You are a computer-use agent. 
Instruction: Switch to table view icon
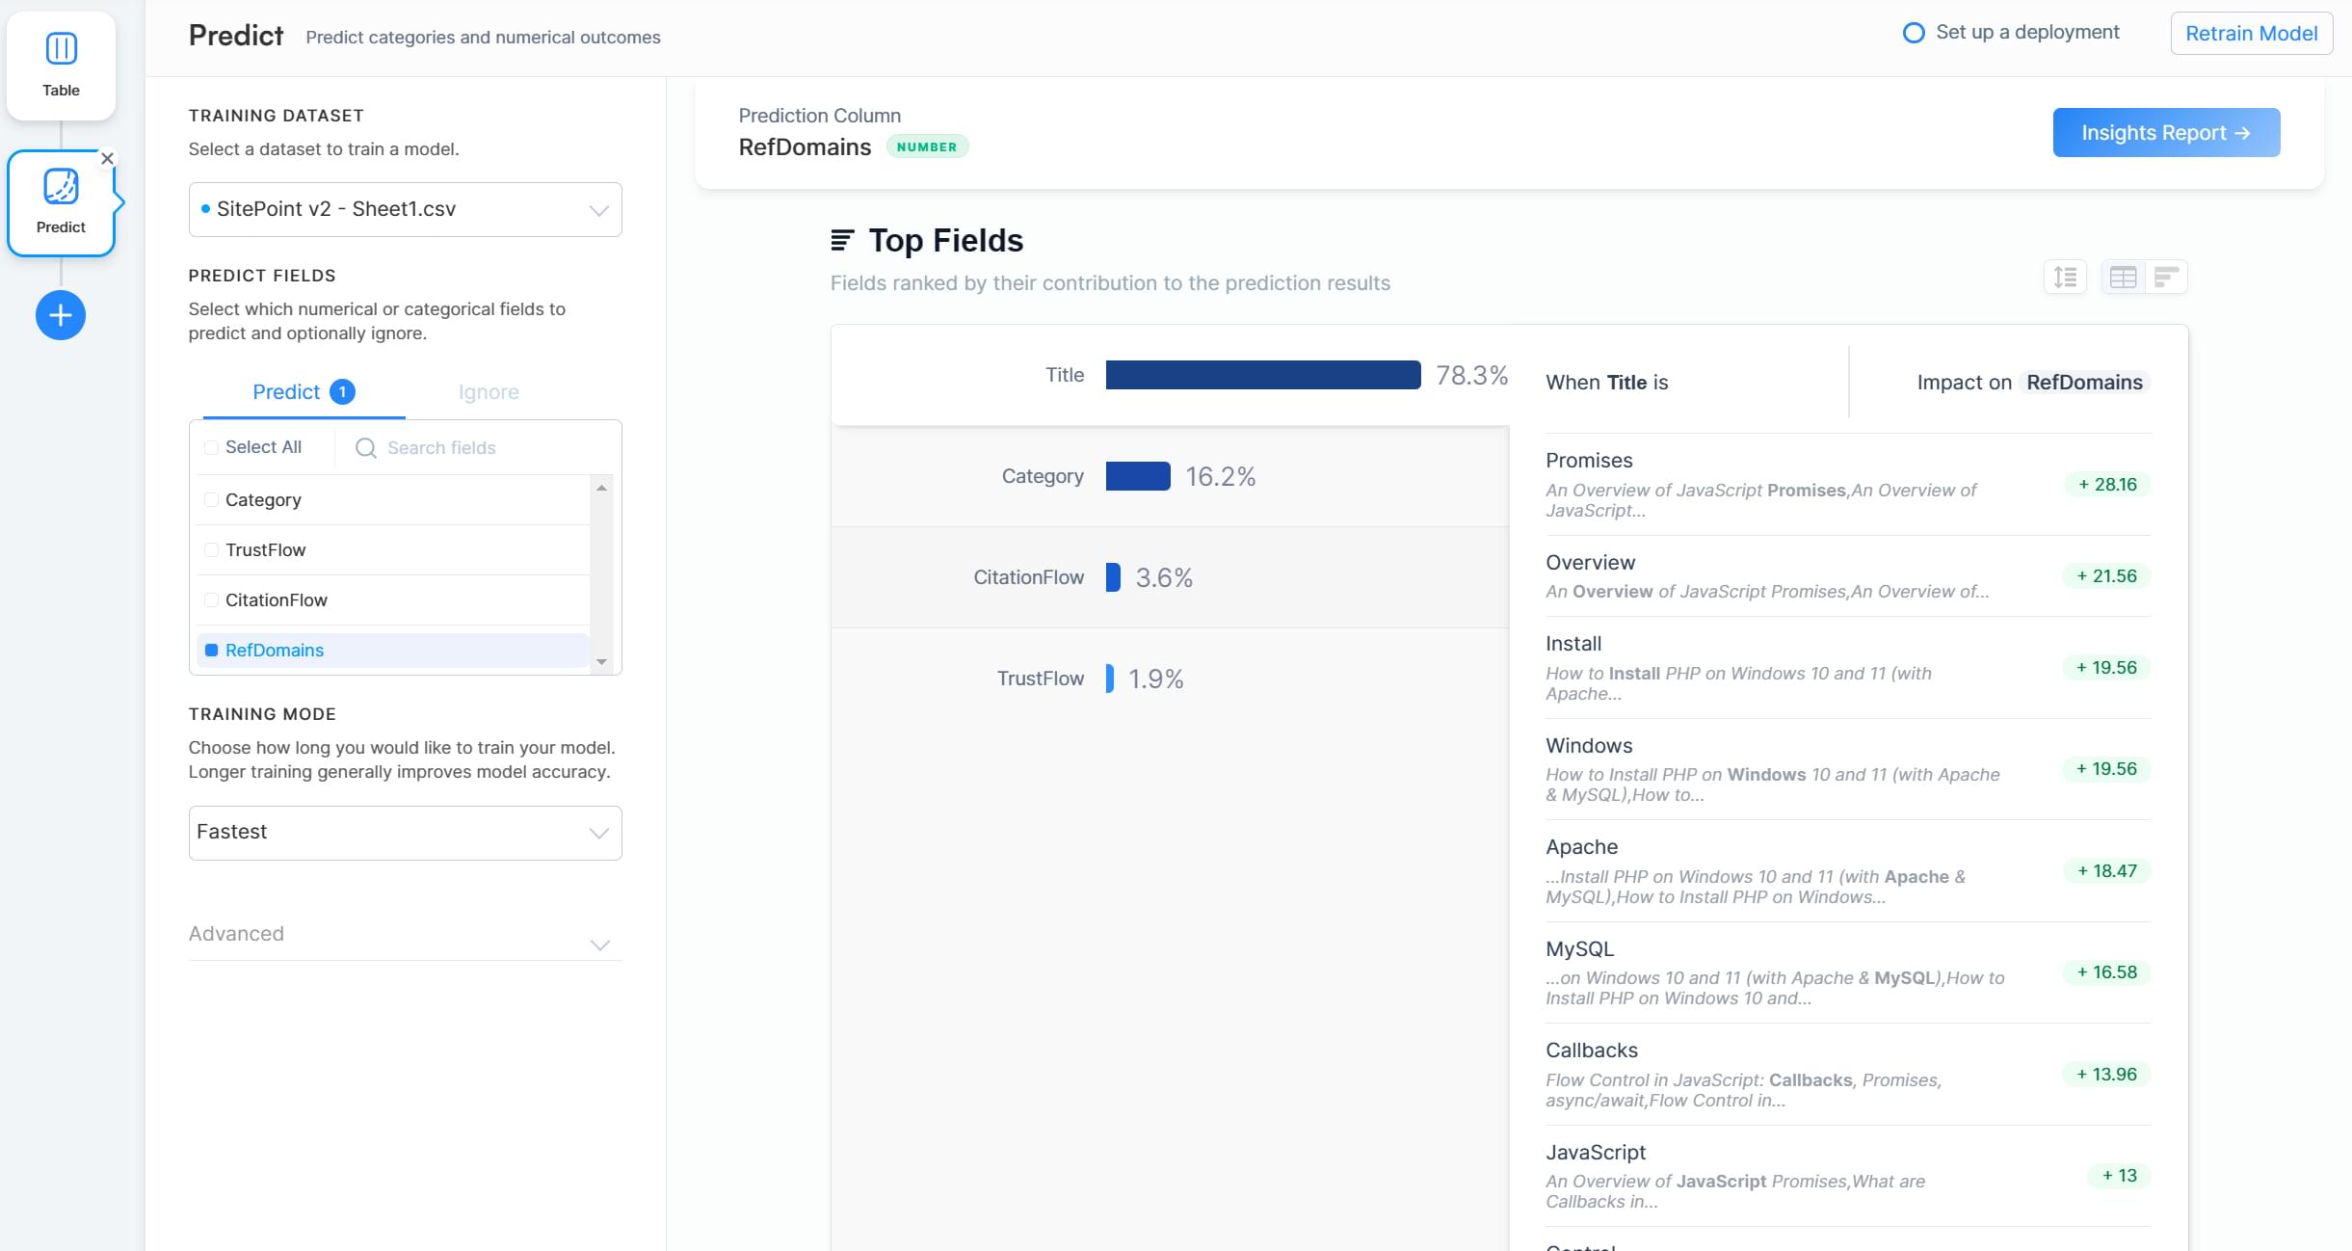2123,278
